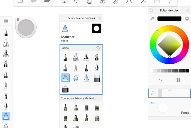Activate the transform tool in the top toolbar
This screenshot has width=191, height=128.
pyautogui.click(x=76, y=2)
